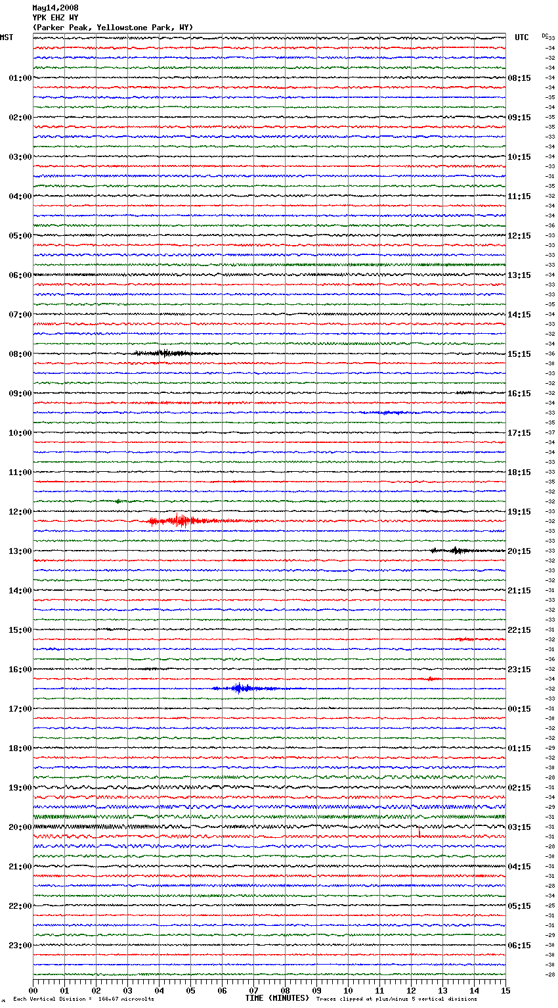Select the 10:00 MST hour label
Image resolution: width=558 pixels, height=1008 pixels.
click(x=20, y=433)
